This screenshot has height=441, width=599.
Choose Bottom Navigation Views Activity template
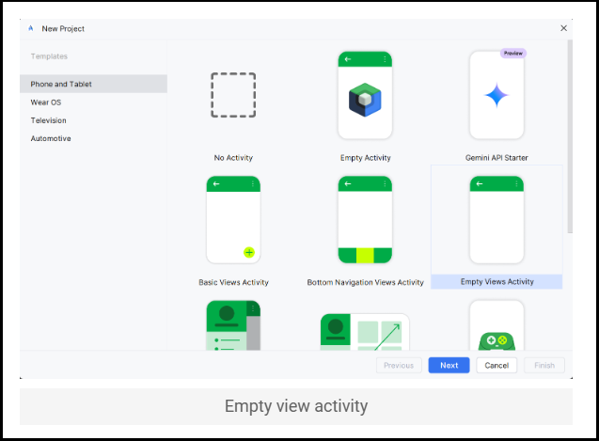coord(365,220)
